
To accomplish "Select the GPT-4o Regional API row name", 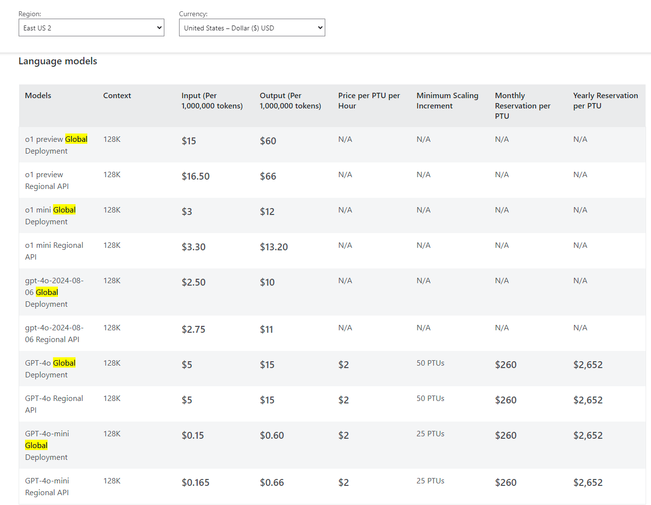I will pos(54,404).
